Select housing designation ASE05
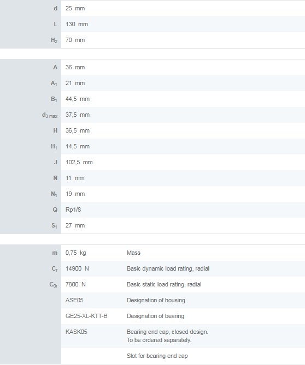Screen dimensions: 305x365 [74, 300]
